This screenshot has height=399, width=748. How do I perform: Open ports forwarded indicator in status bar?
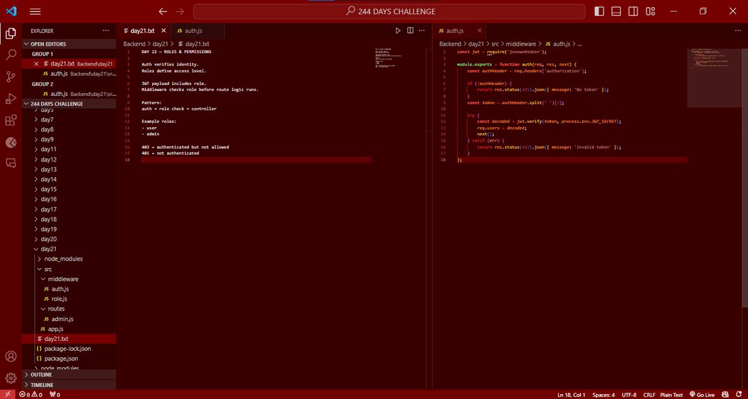[55, 394]
